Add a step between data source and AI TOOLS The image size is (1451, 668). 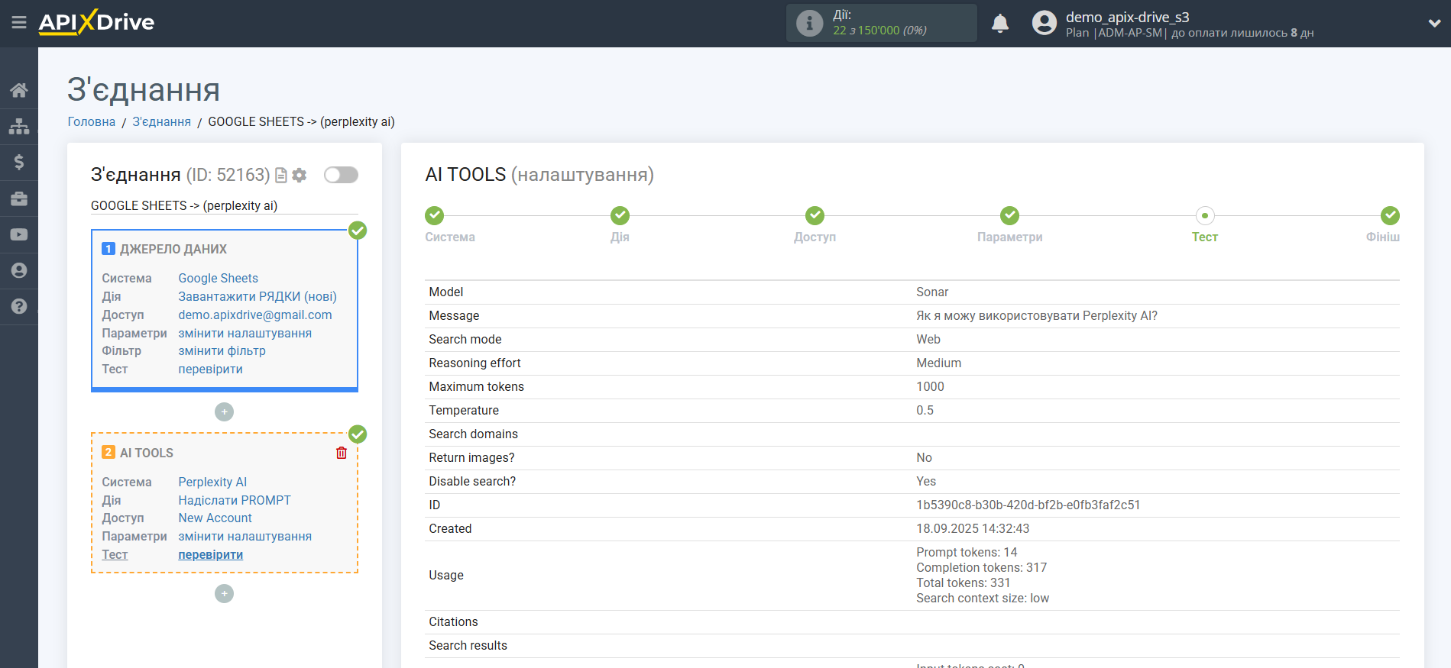point(224,411)
